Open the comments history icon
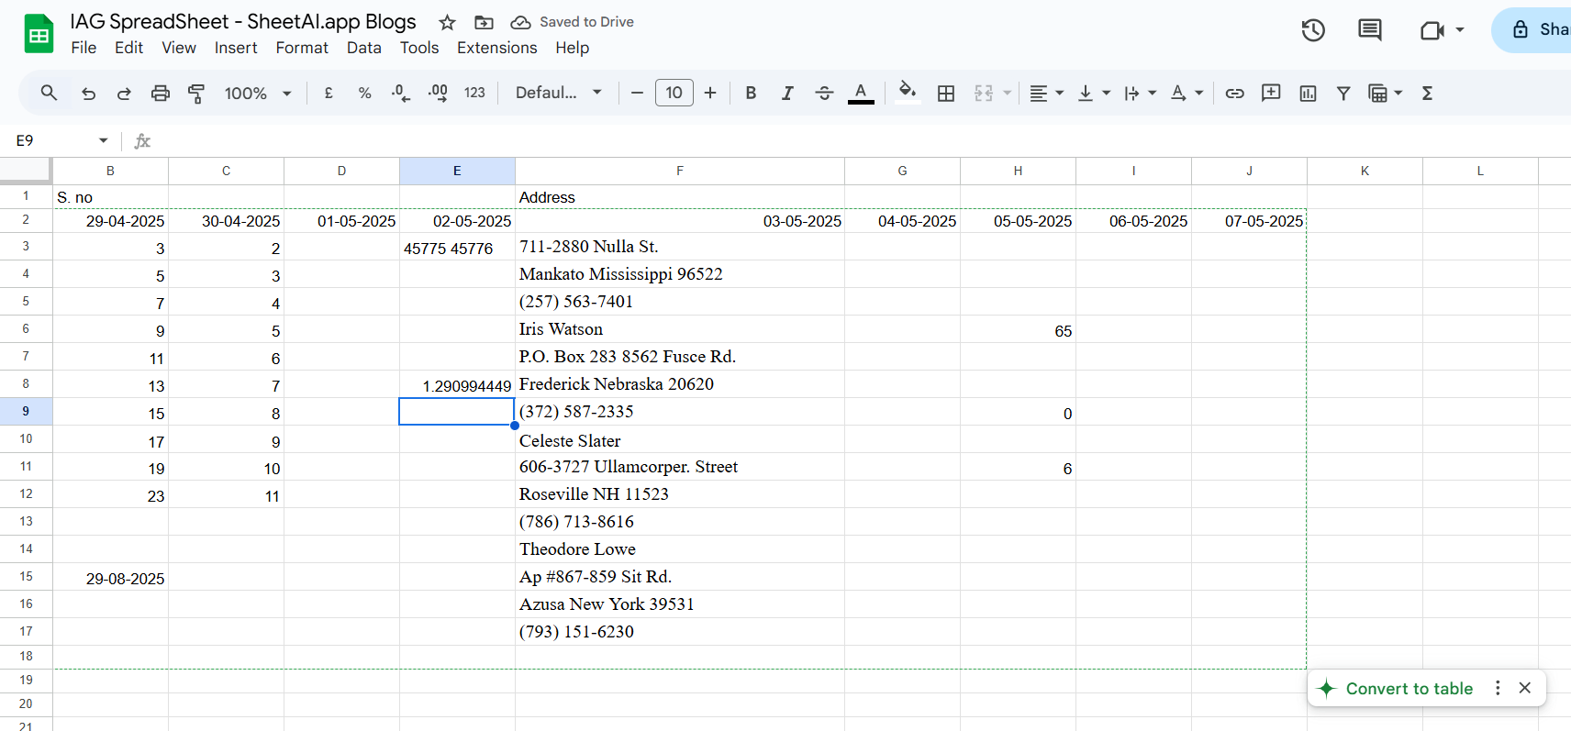Image resolution: width=1571 pixels, height=731 pixels. (x=1369, y=30)
